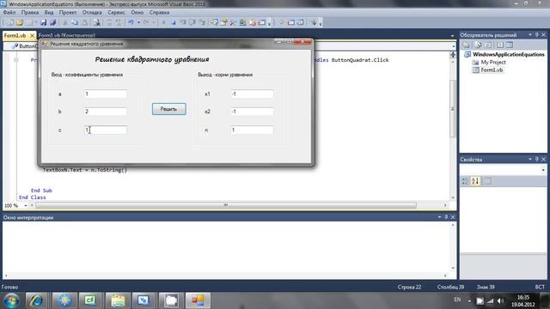
Task: Click the New Project toolbar icon
Action: (x=10, y=23)
